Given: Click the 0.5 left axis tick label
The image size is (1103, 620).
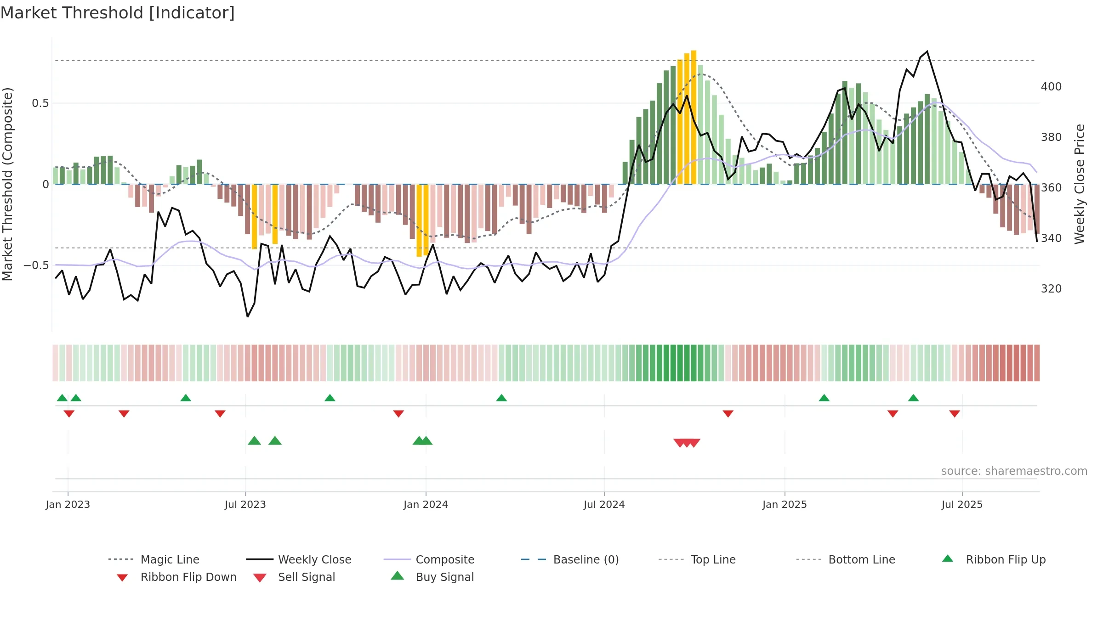Looking at the screenshot, I should pyautogui.click(x=40, y=103).
